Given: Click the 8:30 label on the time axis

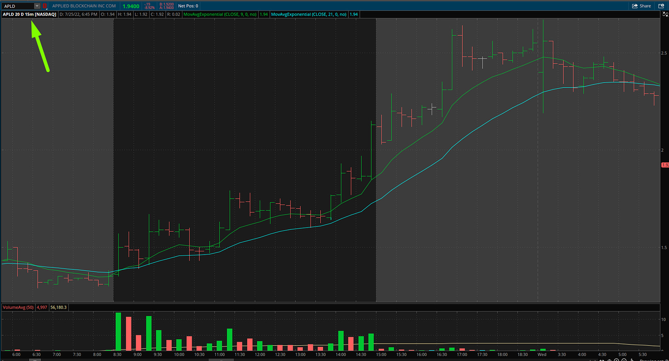Looking at the screenshot, I should [117, 355].
